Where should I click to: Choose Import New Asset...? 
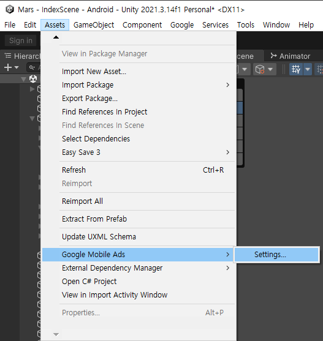(x=139, y=72)
